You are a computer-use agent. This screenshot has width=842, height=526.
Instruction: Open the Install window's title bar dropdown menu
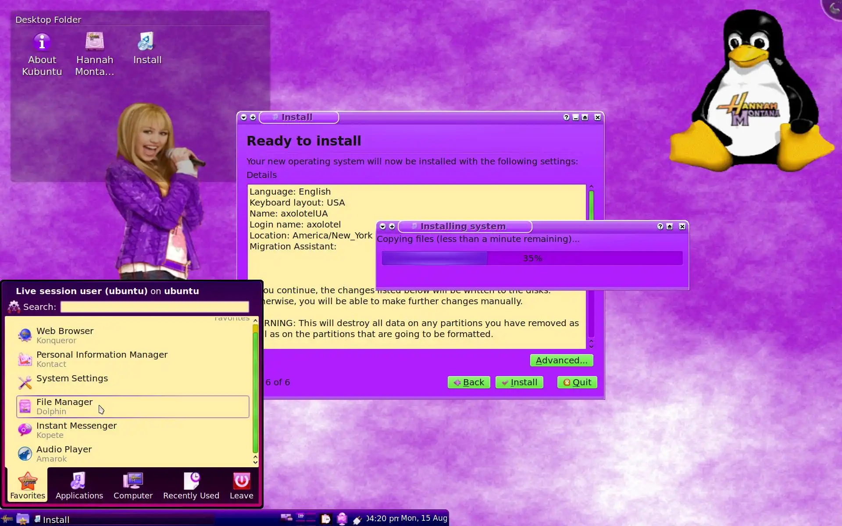click(244, 117)
